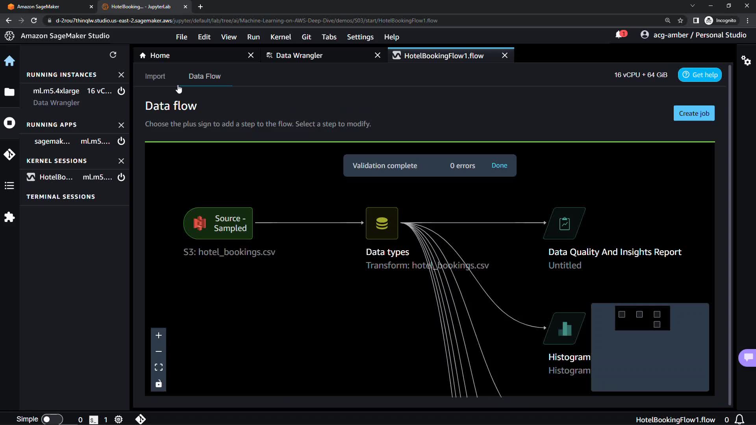Open the table of contents sidebar icon

[9, 186]
